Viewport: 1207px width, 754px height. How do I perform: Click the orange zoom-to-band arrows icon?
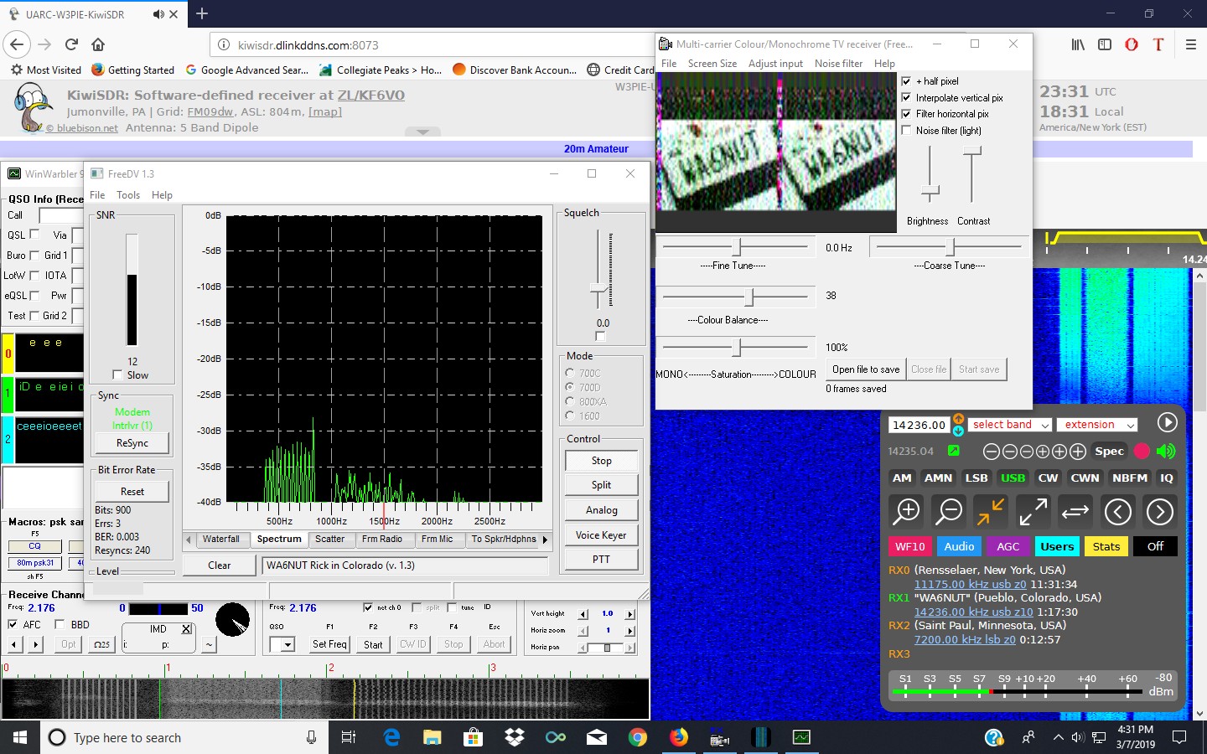click(991, 511)
